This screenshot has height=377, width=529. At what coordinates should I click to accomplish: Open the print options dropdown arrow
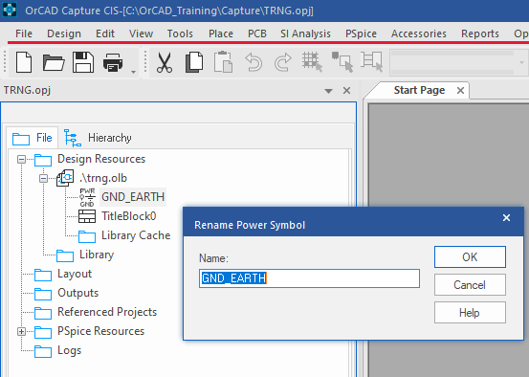pyautogui.click(x=133, y=72)
